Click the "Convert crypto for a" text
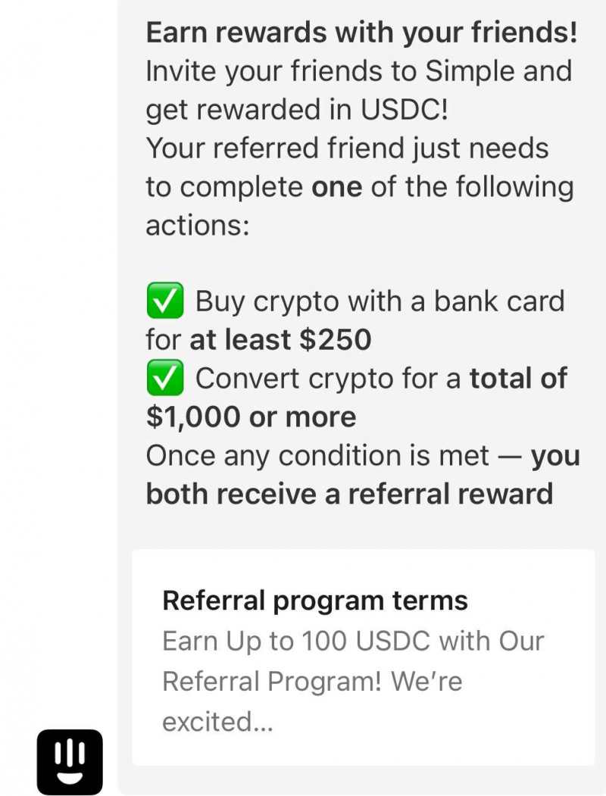606x796 pixels. (x=328, y=379)
